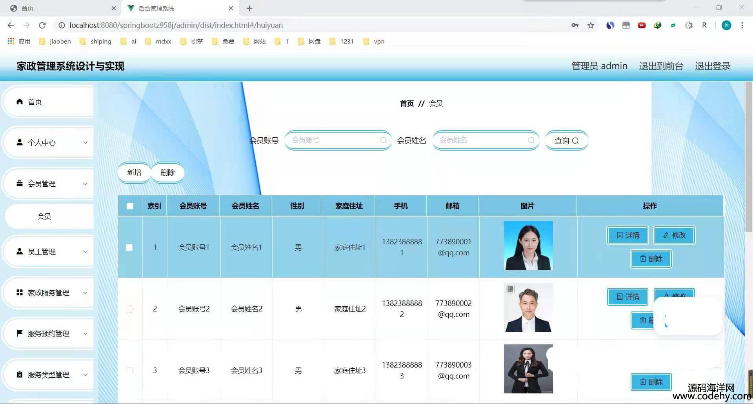Screen dimensions: 753x404
Task: Collapse the 会员管理 sidebar menu
Action: click(x=48, y=184)
